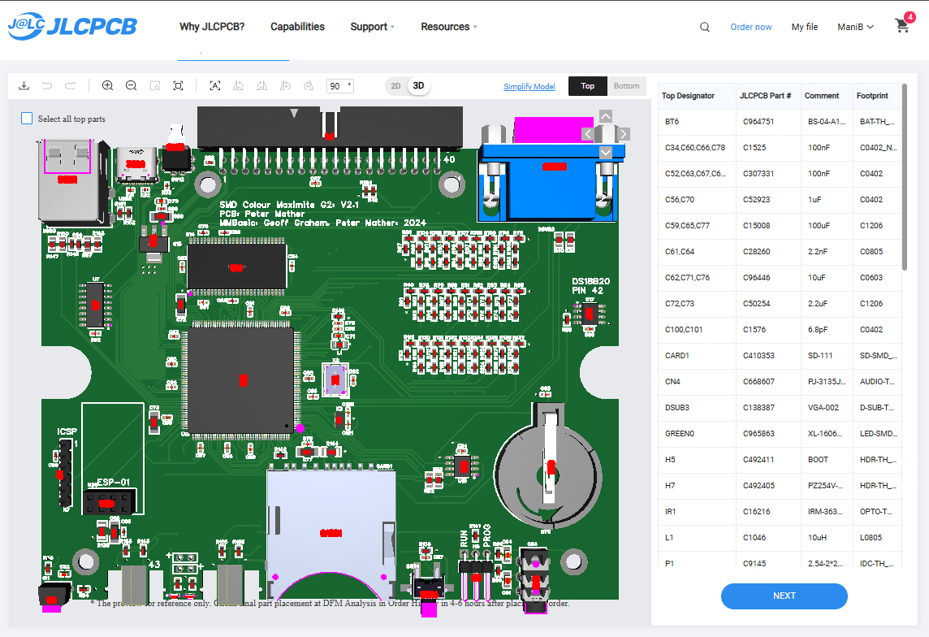Image resolution: width=929 pixels, height=637 pixels.
Task: Select the C56,C70 row
Action: (x=780, y=201)
